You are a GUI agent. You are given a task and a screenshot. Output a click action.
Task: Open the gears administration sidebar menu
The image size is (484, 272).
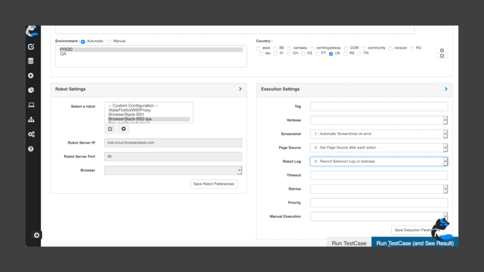click(31, 134)
